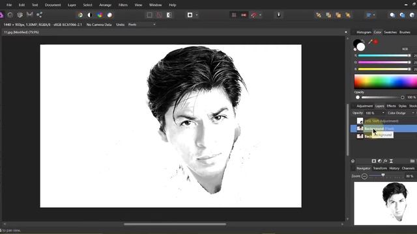Click the Invert Pixel Selection icon

click(169, 15)
